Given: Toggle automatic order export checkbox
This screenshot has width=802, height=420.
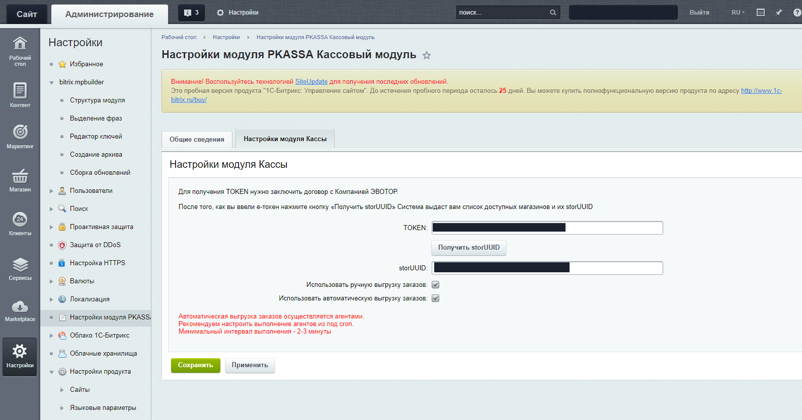Looking at the screenshot, I should click(x=436, y=298).
